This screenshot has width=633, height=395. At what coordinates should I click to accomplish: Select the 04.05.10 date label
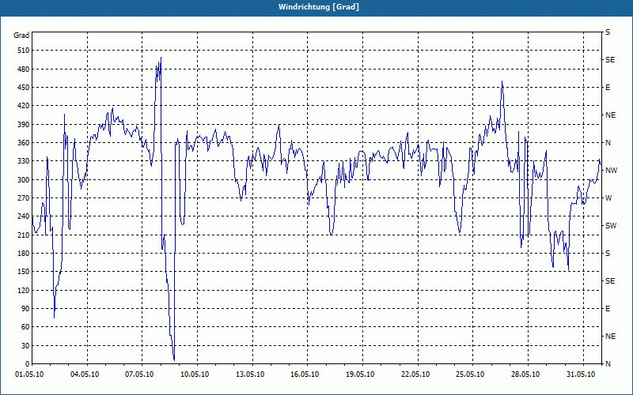[x=85, y=374]
